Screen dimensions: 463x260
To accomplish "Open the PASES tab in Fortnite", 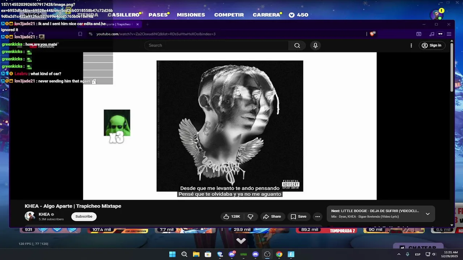I will 158,15.
